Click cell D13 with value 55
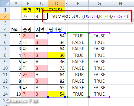134x106 pixels. pyautogui.click(x=56, y=88)
